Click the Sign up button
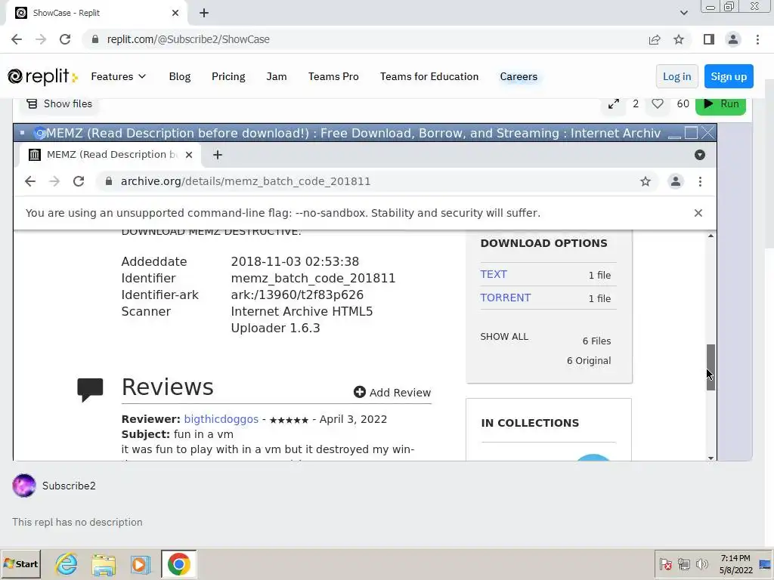This screenshot has height=580, width=774. (x=729, y=76)
